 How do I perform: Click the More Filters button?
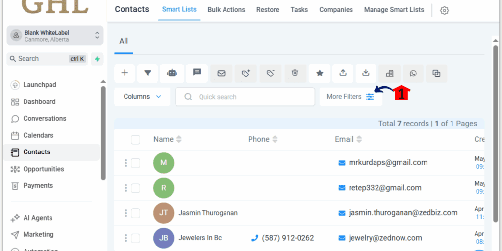click(x=351, y=97)
